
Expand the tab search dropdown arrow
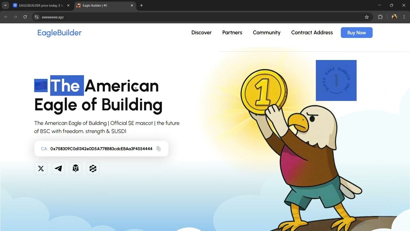click(5, 5)
